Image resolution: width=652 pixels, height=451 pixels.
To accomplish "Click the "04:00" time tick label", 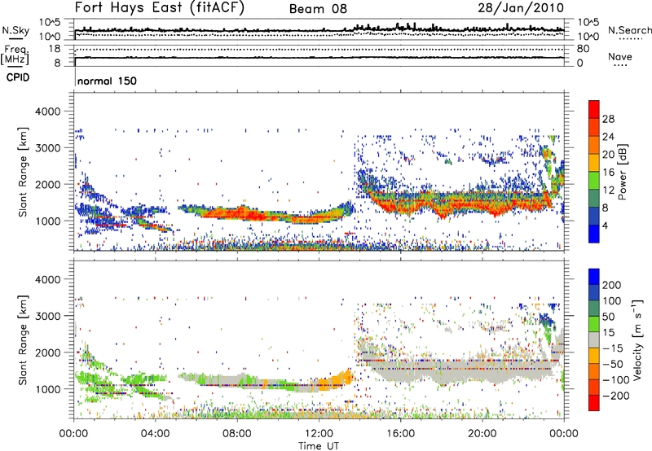I will 155,434.
